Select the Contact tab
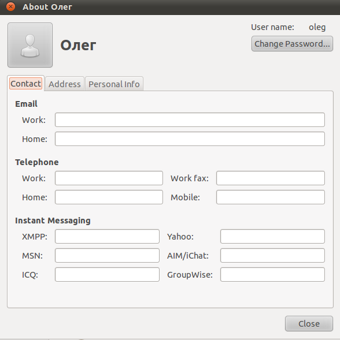This screenshot has width=340, height=340. 25,84
